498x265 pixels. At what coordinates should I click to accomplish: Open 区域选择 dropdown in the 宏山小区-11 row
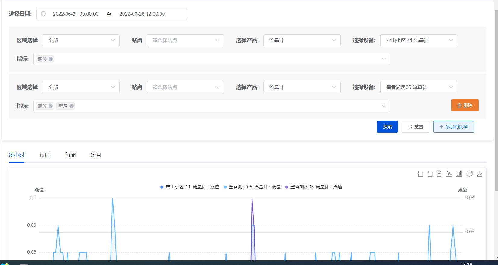coord(81,40)
